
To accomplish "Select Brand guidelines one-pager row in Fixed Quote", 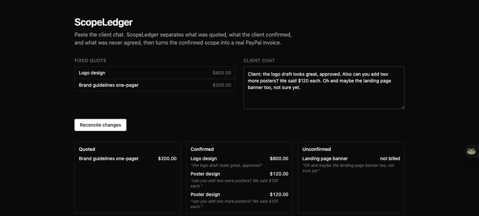I will click(155, 85).
